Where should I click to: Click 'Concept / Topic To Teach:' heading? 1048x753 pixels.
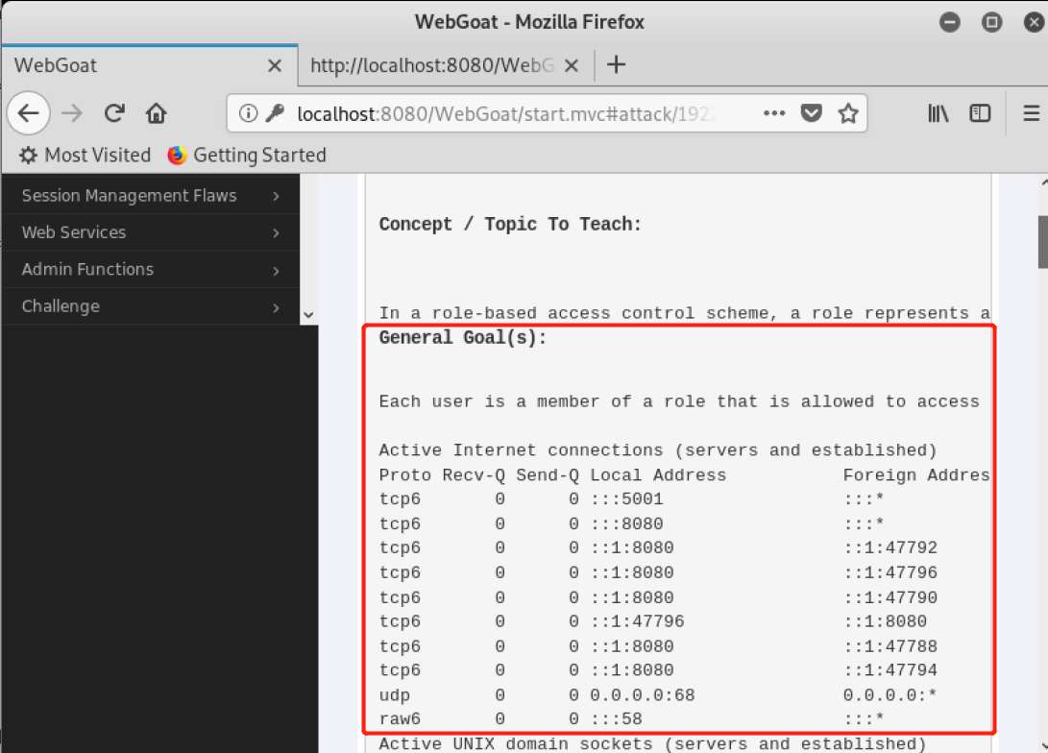[x=510, y=224]
